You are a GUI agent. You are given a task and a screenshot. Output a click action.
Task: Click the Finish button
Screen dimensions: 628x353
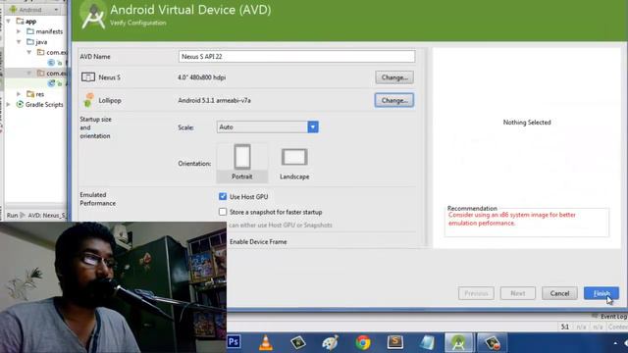pos(602,293)
